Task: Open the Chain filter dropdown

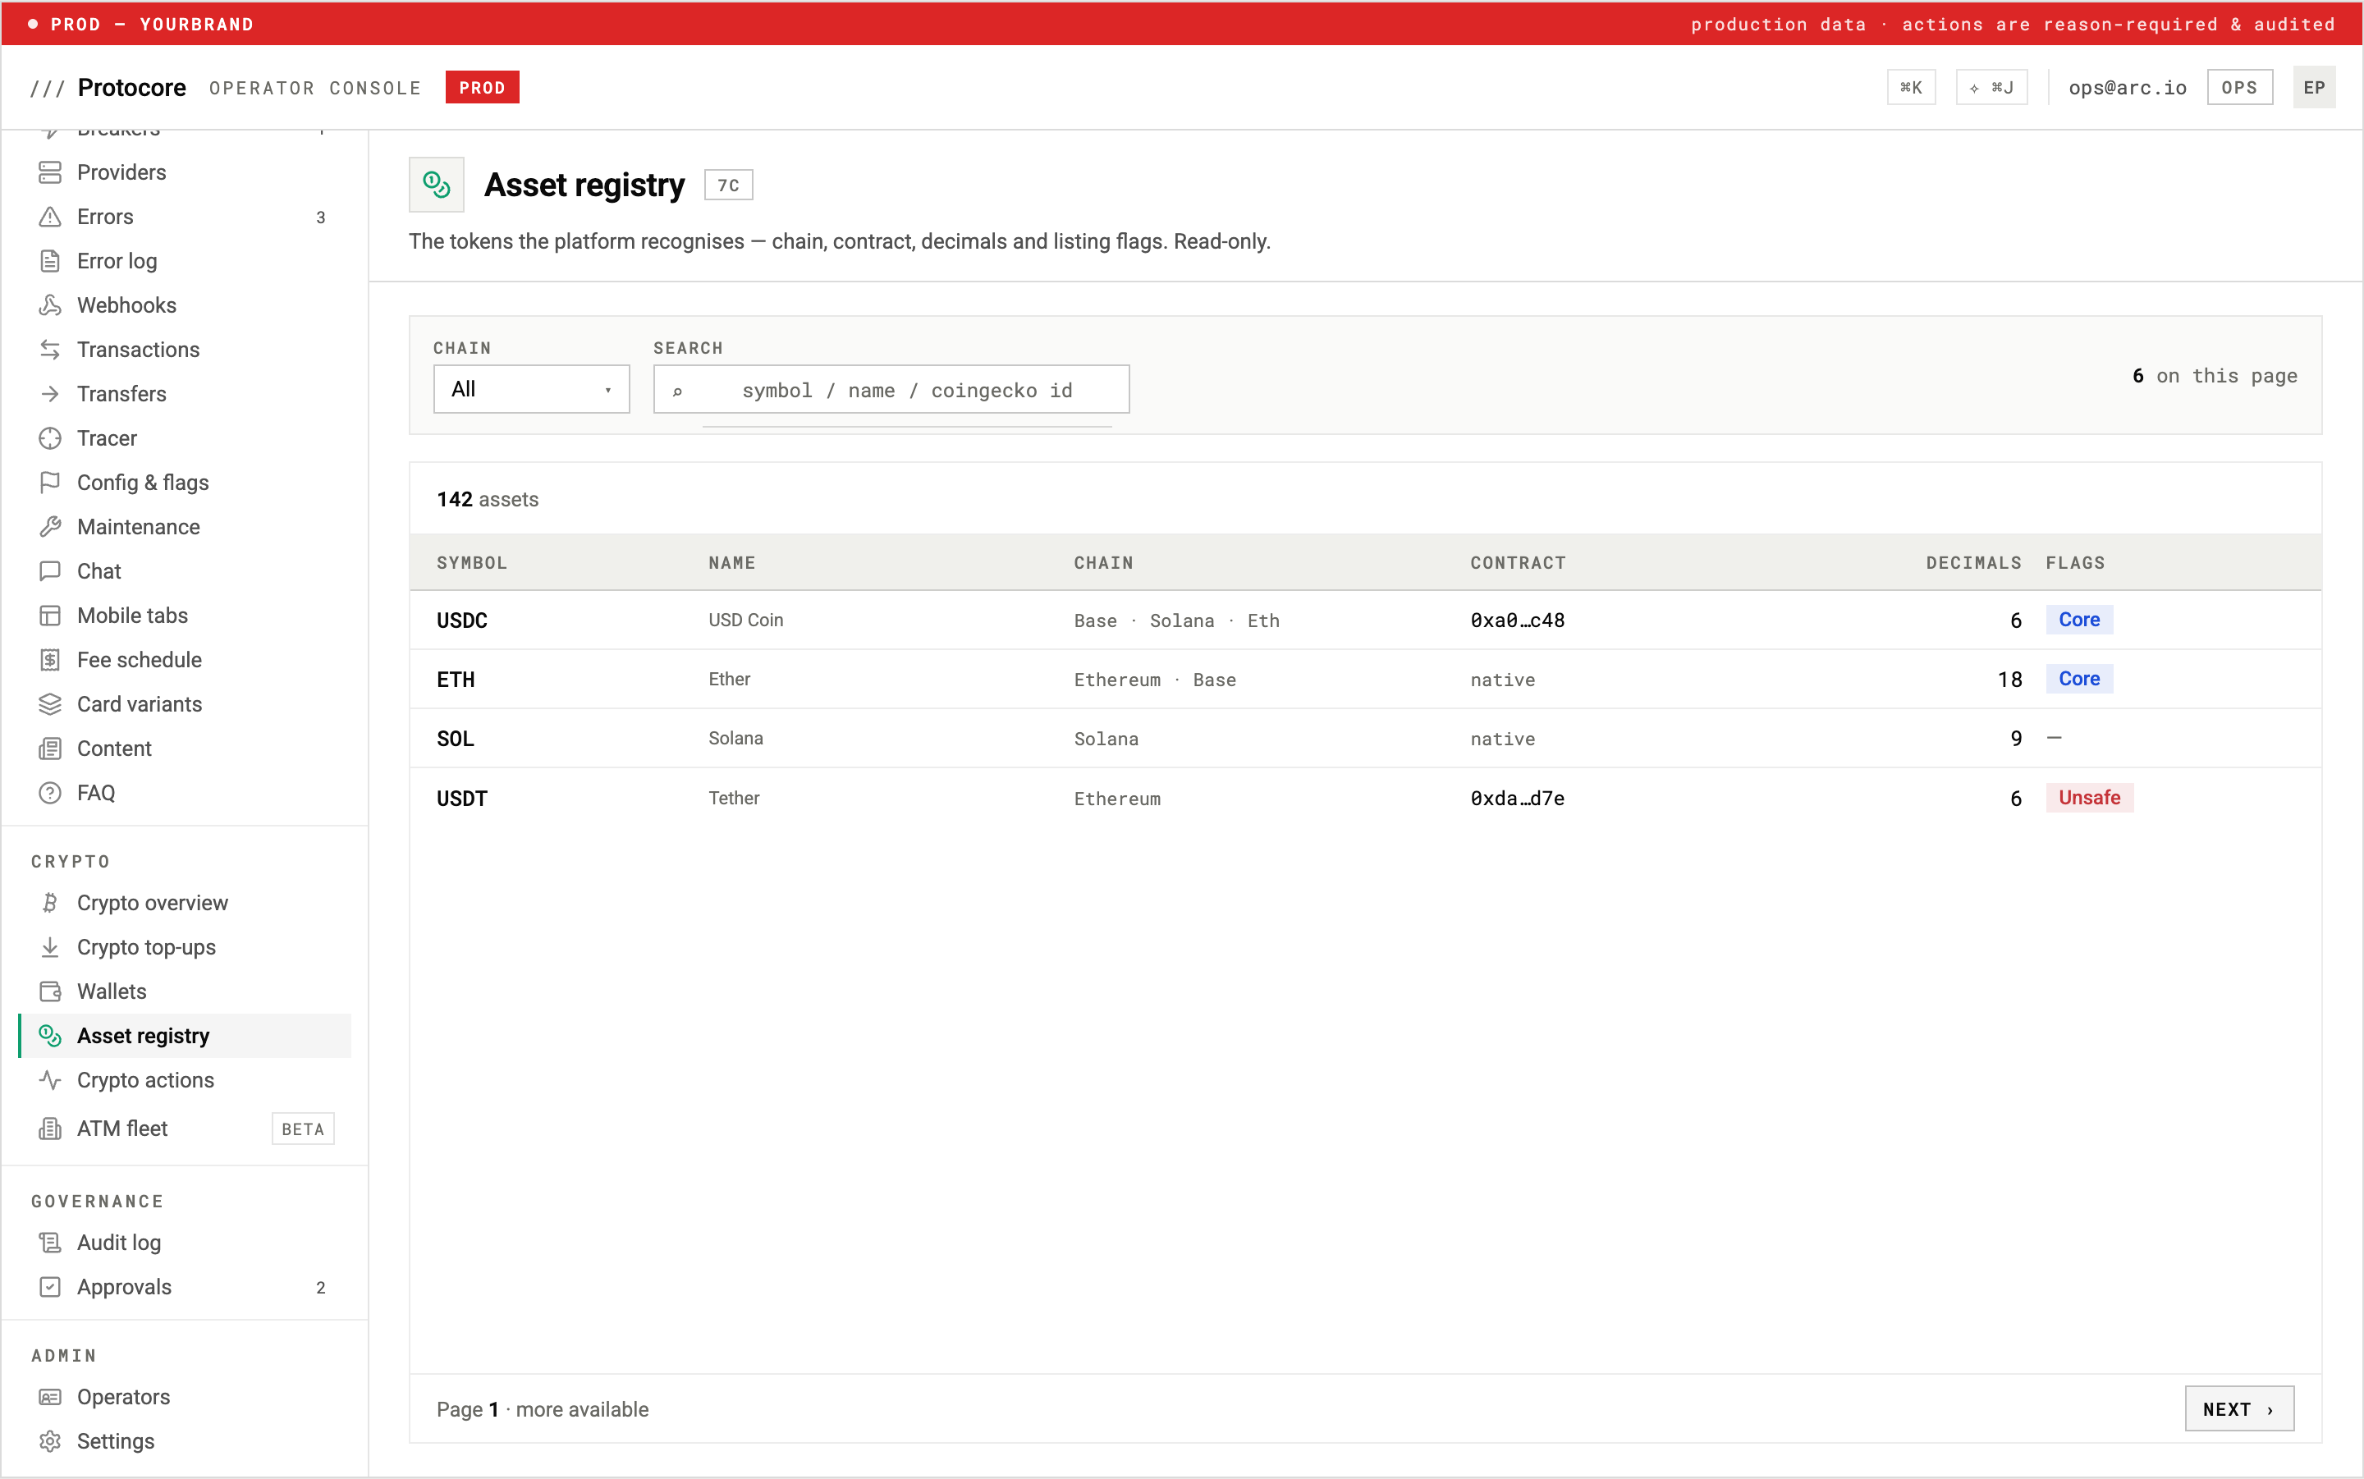Action: coord(531,389)
